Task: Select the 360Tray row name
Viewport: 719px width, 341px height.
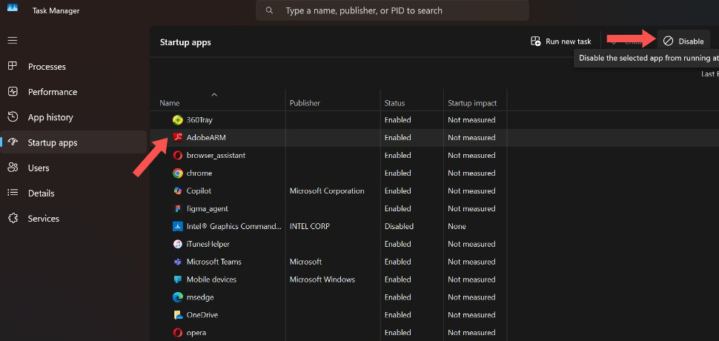Action: pos(199,120)
